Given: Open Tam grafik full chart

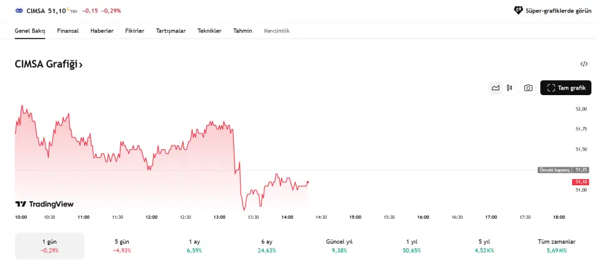Looking at the screenshot, I should [565, 88].
